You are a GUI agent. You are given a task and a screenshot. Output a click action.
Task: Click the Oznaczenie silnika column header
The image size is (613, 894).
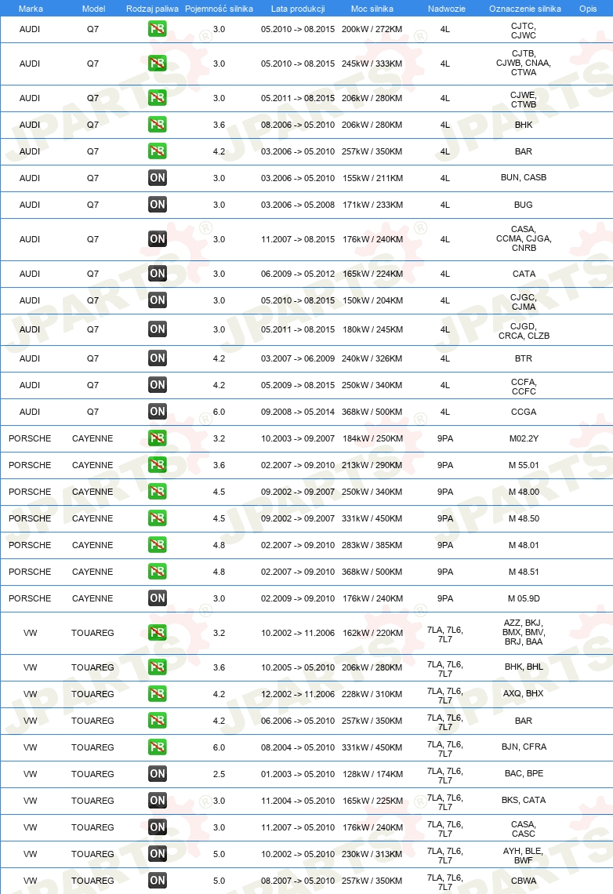point(524,9)
